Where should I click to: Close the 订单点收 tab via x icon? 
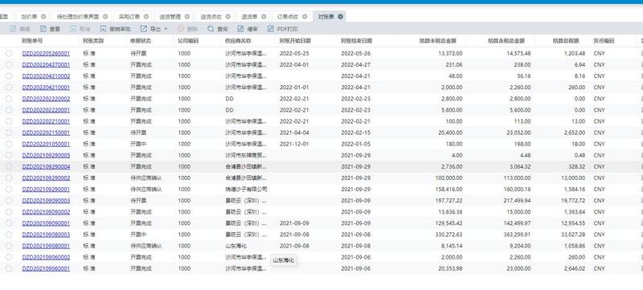click(x=305, y=17)
